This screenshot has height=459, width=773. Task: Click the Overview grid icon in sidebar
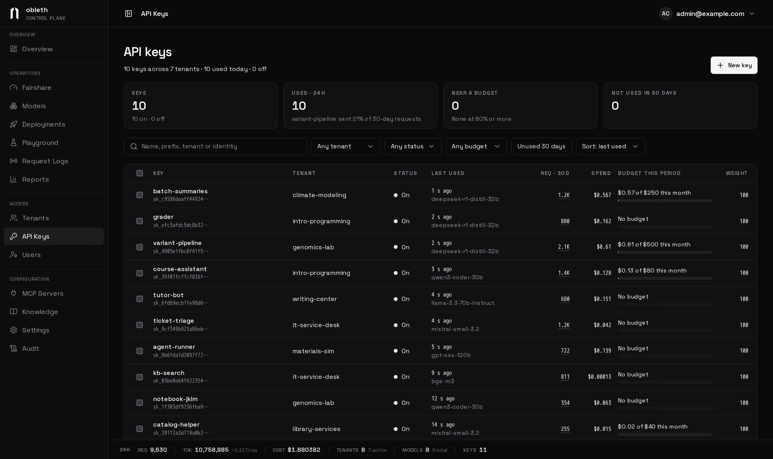pyautogui.click(x=14, y=49)
